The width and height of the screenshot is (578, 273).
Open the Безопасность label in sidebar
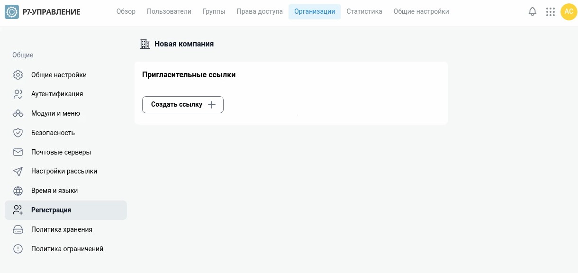coord(53,133)
